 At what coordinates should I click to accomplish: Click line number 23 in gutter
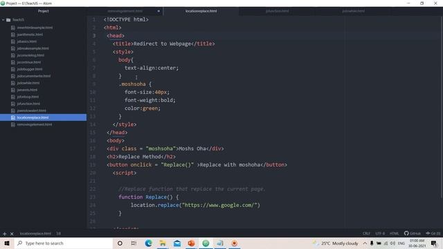pyautogui.click(x=93, y=197)
